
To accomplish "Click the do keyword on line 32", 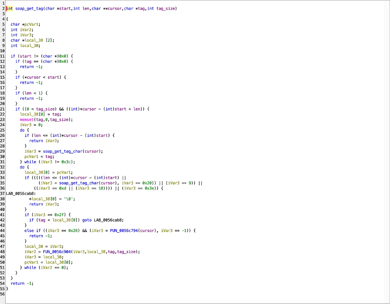I will pos(22,167).
